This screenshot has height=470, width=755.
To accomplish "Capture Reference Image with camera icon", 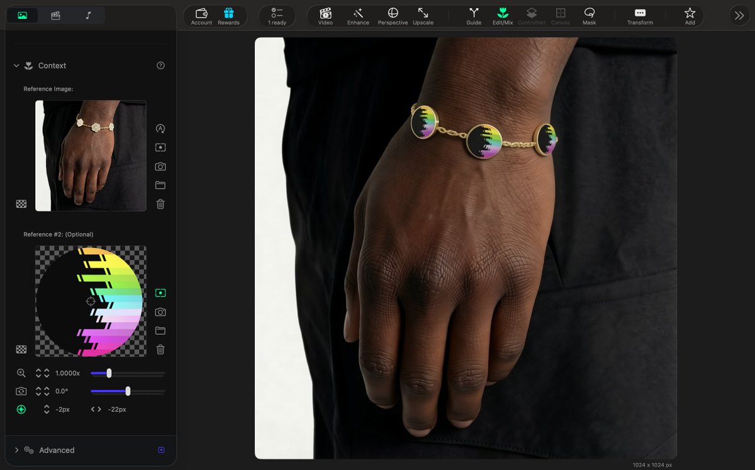I will 160,167.
